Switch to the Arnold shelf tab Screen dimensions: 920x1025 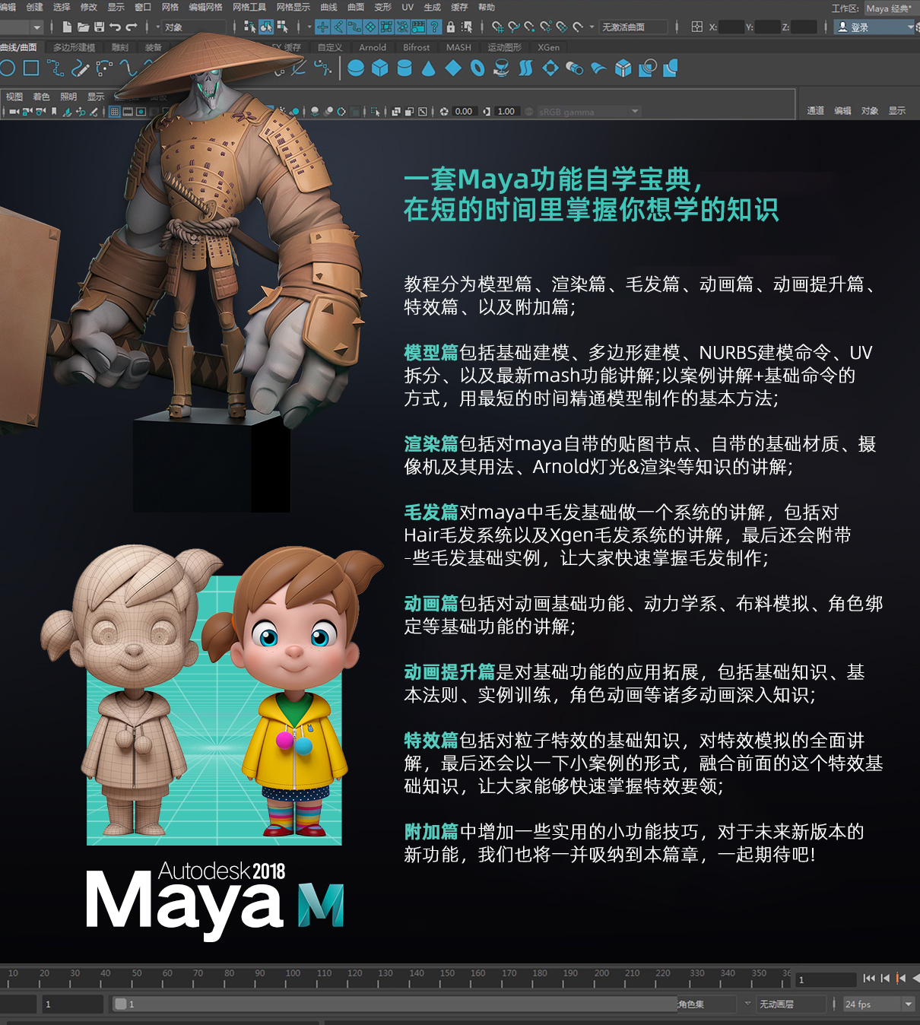click(x=373, y=47)
